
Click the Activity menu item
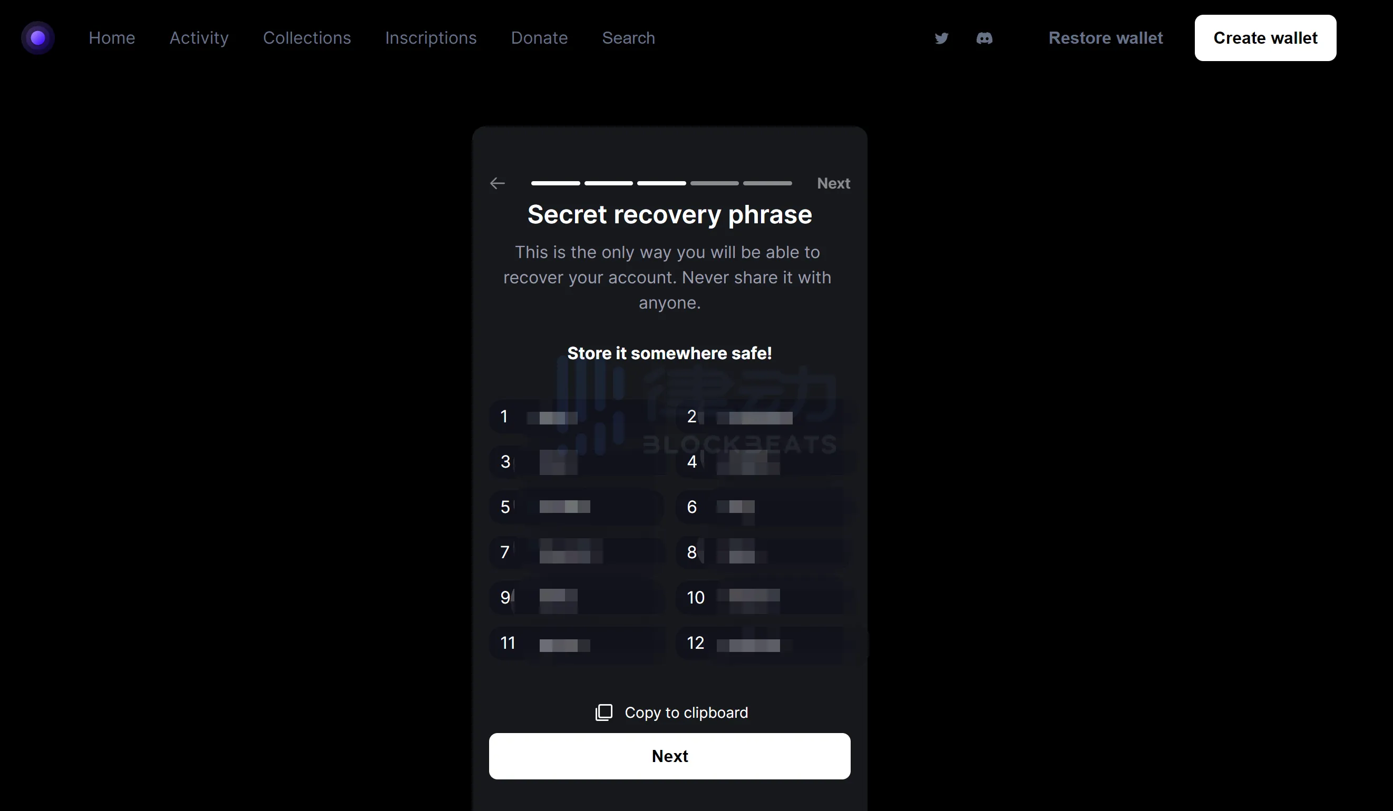pyautogui.click(x=199, y=38)
